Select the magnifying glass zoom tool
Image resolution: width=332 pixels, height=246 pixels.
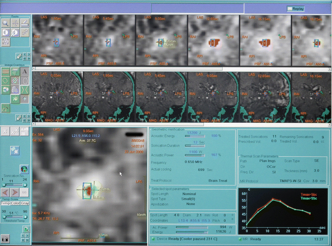coord(5,23)
